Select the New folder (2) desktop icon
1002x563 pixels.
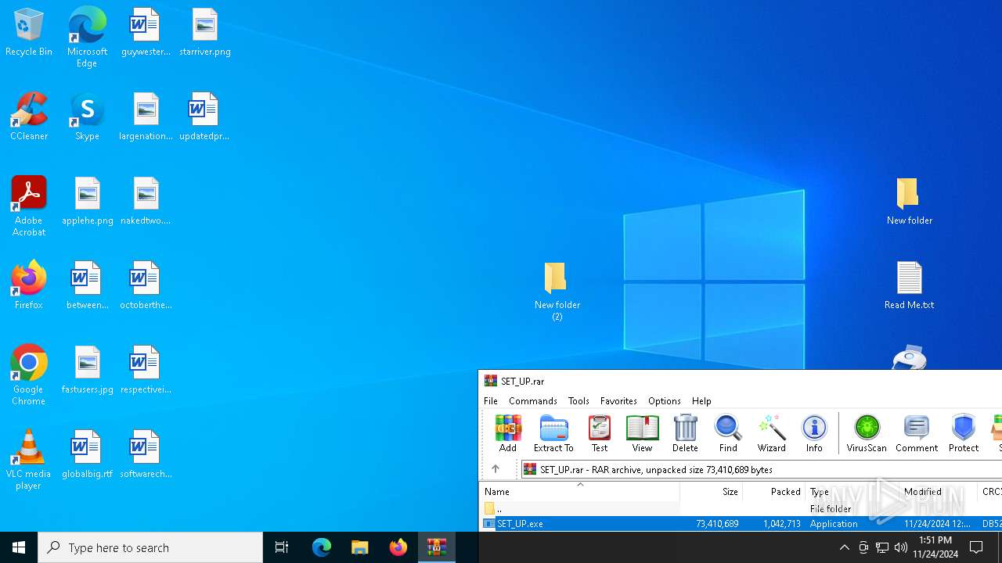click(x=557, y=292)
